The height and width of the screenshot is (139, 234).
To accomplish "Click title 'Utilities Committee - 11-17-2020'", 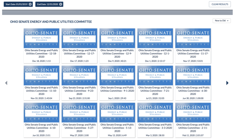I will [193, 55].
